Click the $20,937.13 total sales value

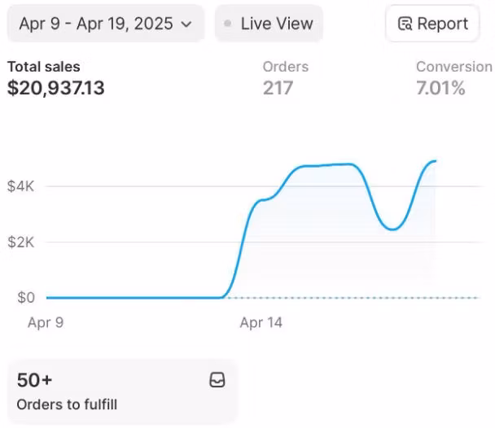coord(56,88)
